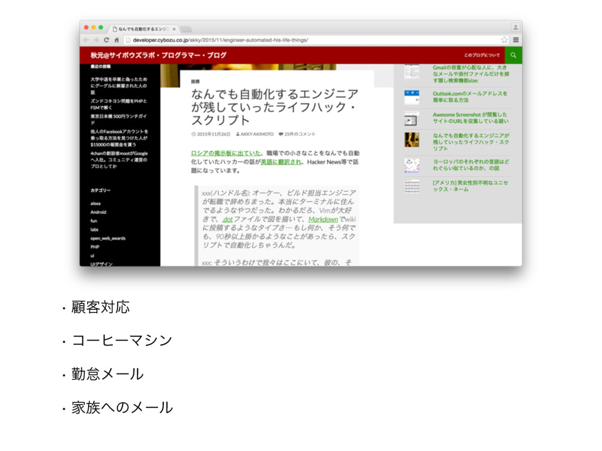Open the .dot link in the quote
Screen dimensions: 602x451
coord(228,220)
